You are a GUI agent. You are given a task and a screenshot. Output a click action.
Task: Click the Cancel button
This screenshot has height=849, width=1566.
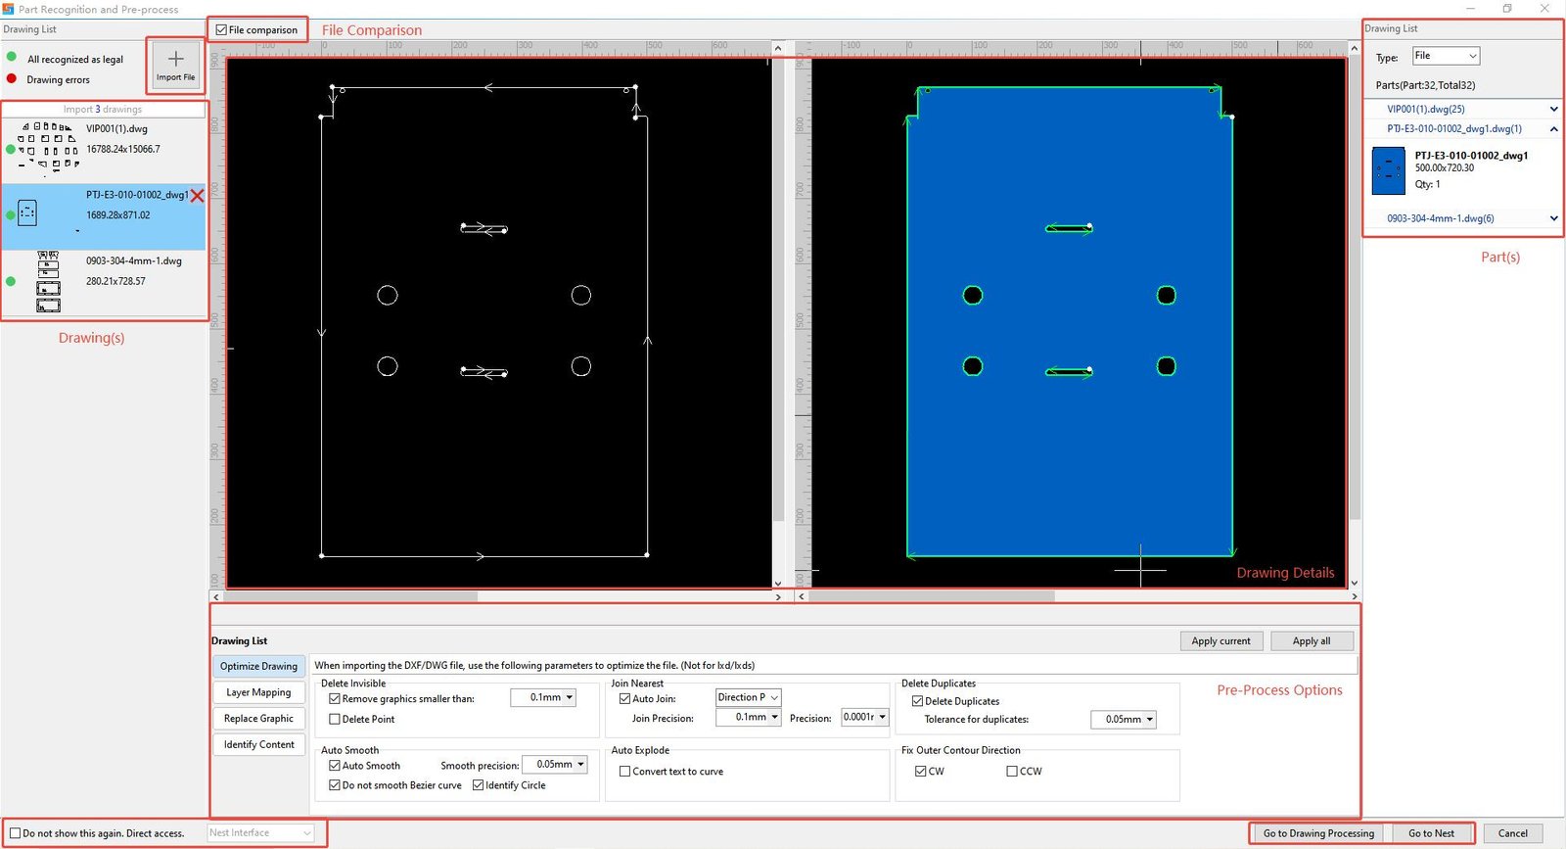[x=1512, y=833]
